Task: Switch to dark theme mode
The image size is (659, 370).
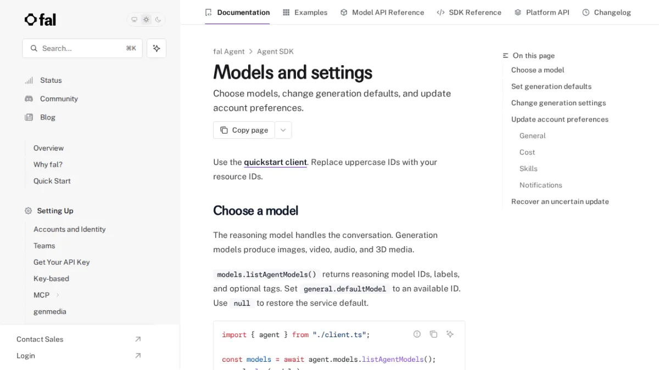Action: 158,20
